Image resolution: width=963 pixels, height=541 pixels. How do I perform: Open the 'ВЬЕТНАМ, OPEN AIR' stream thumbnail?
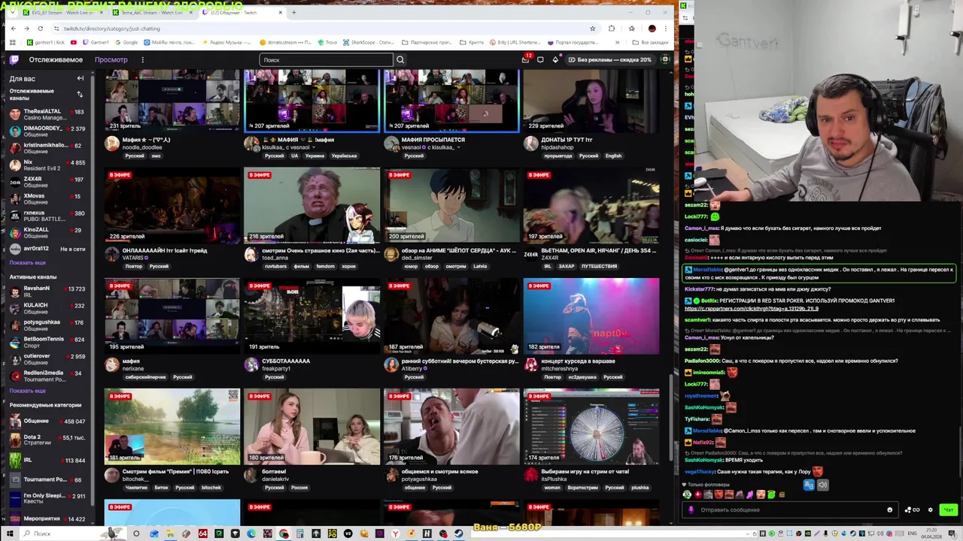591,205
